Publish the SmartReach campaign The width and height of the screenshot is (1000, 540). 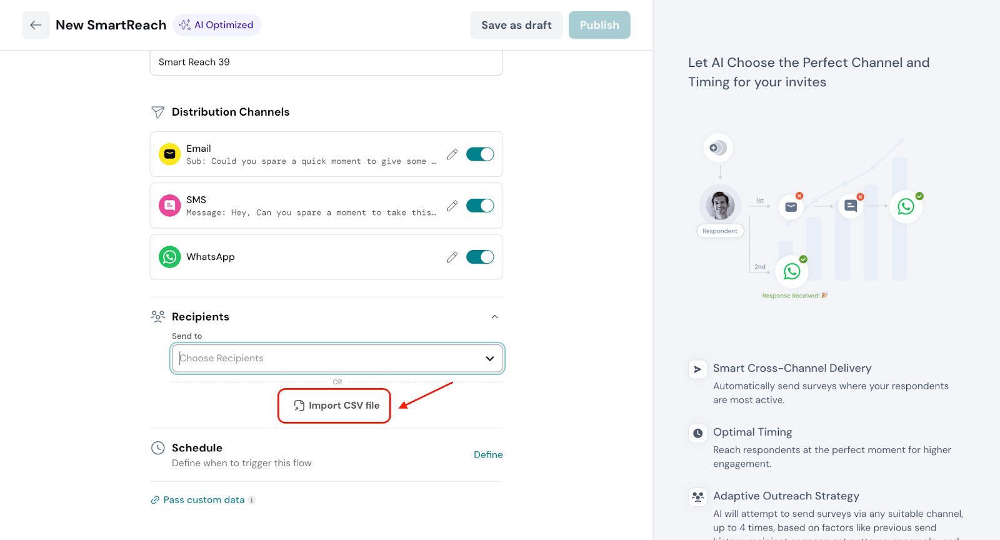click(x=599, y=25)
